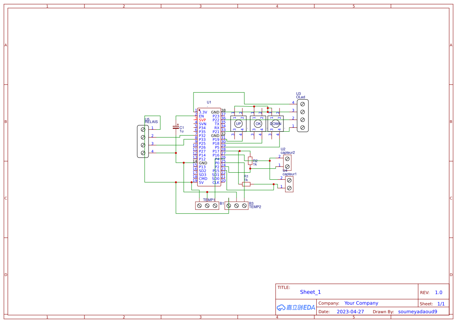The height and width of the screenshot is (323, 457).
Task: Select the capteur1 terminal block
Action: (289, 184)
